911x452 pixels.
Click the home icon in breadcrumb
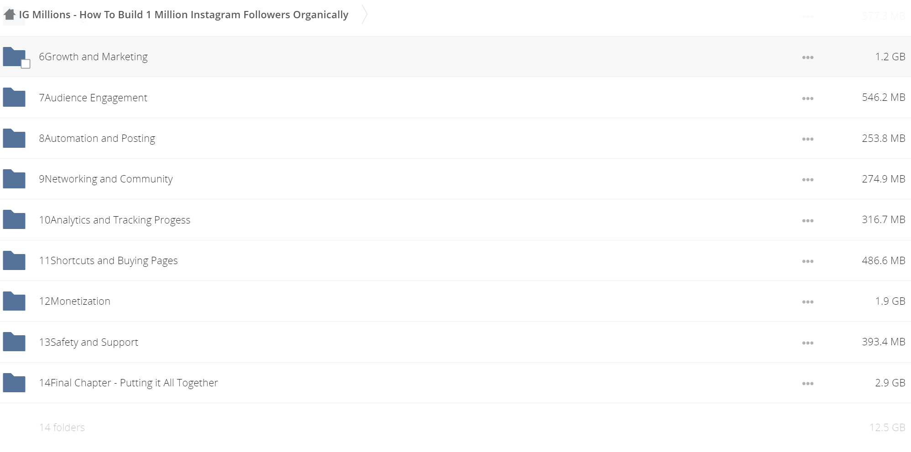9,14
